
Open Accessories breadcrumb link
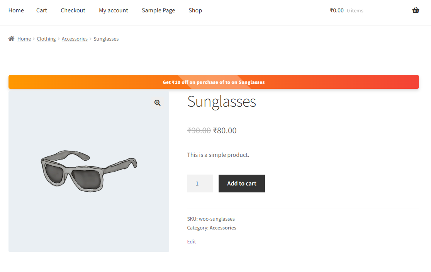75,39
